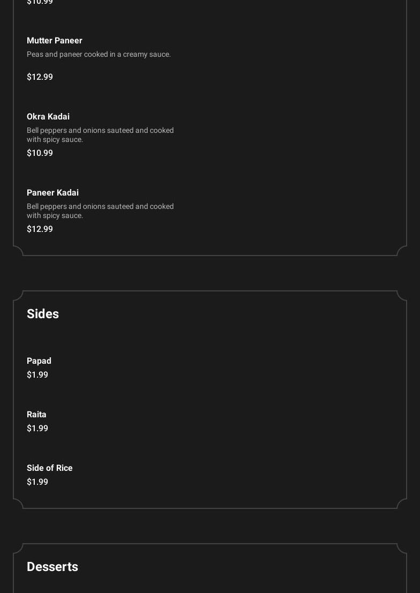420x593 pixels.
Task: Click the Mutter Paneer item title
Action: pos(55,41)
